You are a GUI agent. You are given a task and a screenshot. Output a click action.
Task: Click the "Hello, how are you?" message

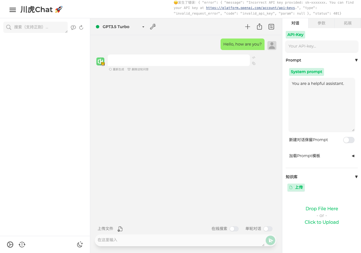tap(243, 44)
